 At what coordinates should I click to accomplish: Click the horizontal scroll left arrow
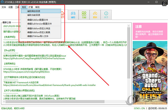point(4,102)
